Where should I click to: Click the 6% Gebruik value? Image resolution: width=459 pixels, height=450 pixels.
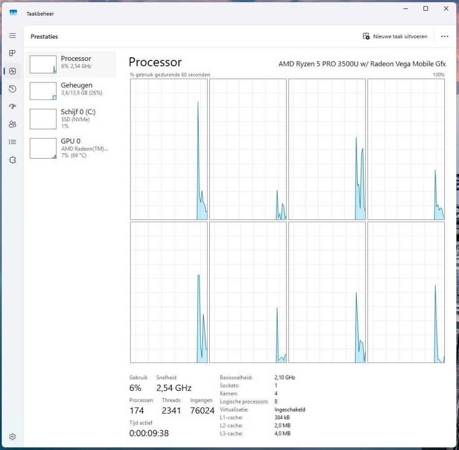click(135, 388)
